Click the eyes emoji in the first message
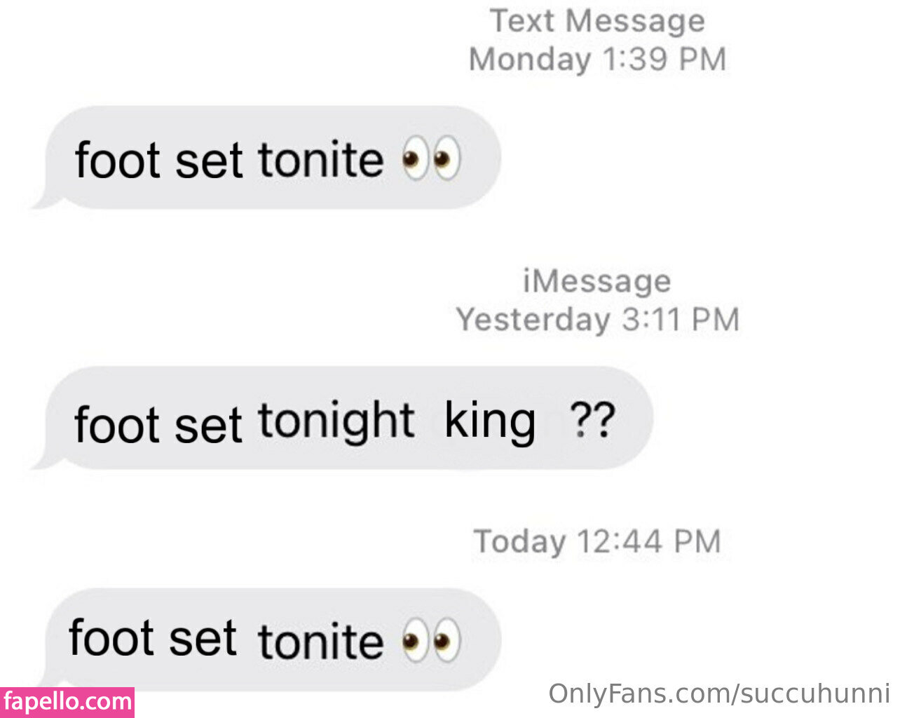This screenshot has width=900, height=718. pos(430,158)
